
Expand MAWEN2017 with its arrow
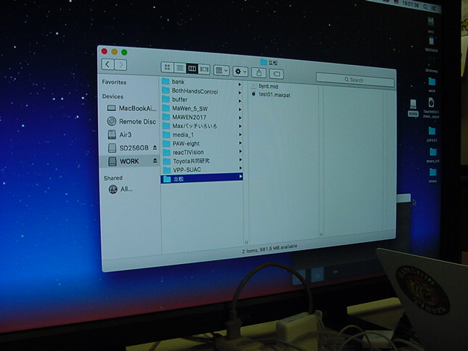pos(239,118)
